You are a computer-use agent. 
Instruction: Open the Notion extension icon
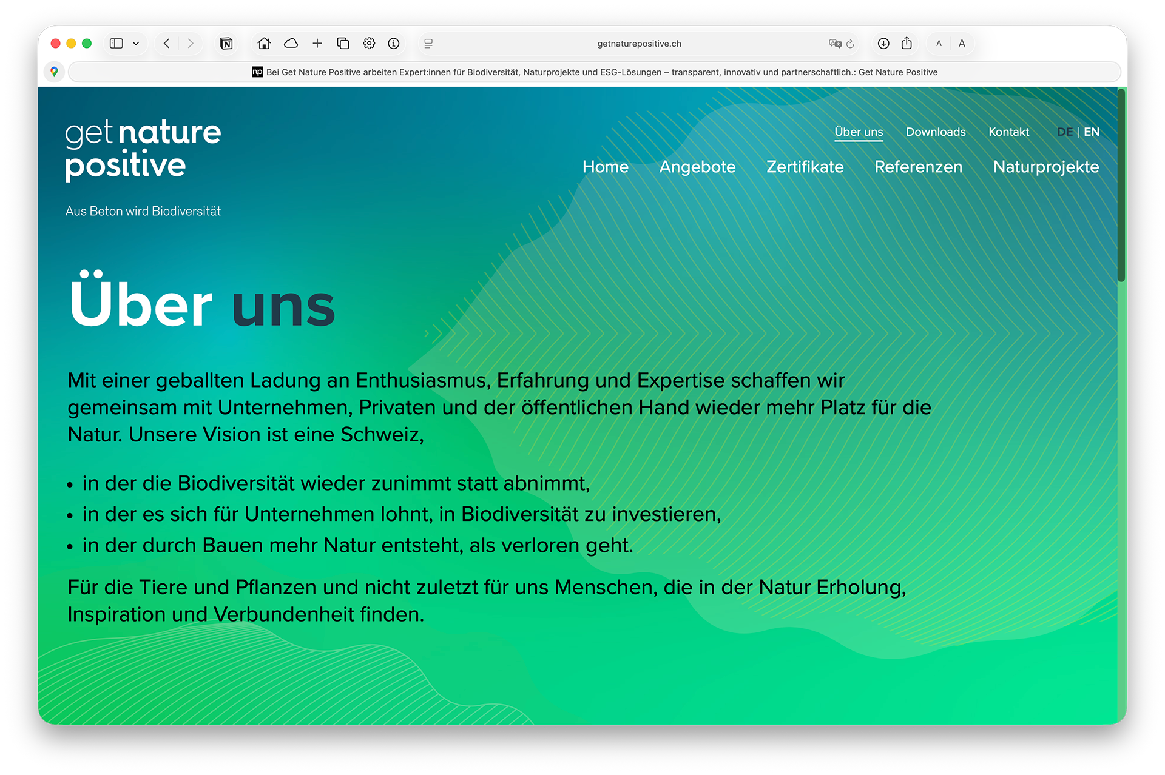226,43
